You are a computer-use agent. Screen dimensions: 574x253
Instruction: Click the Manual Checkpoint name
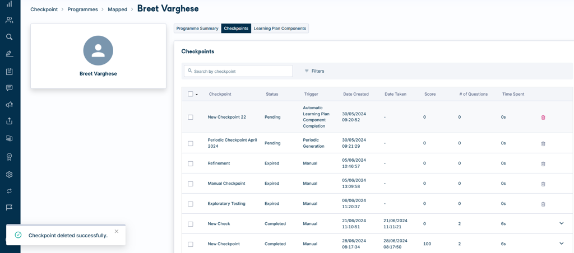coord(226,183)
